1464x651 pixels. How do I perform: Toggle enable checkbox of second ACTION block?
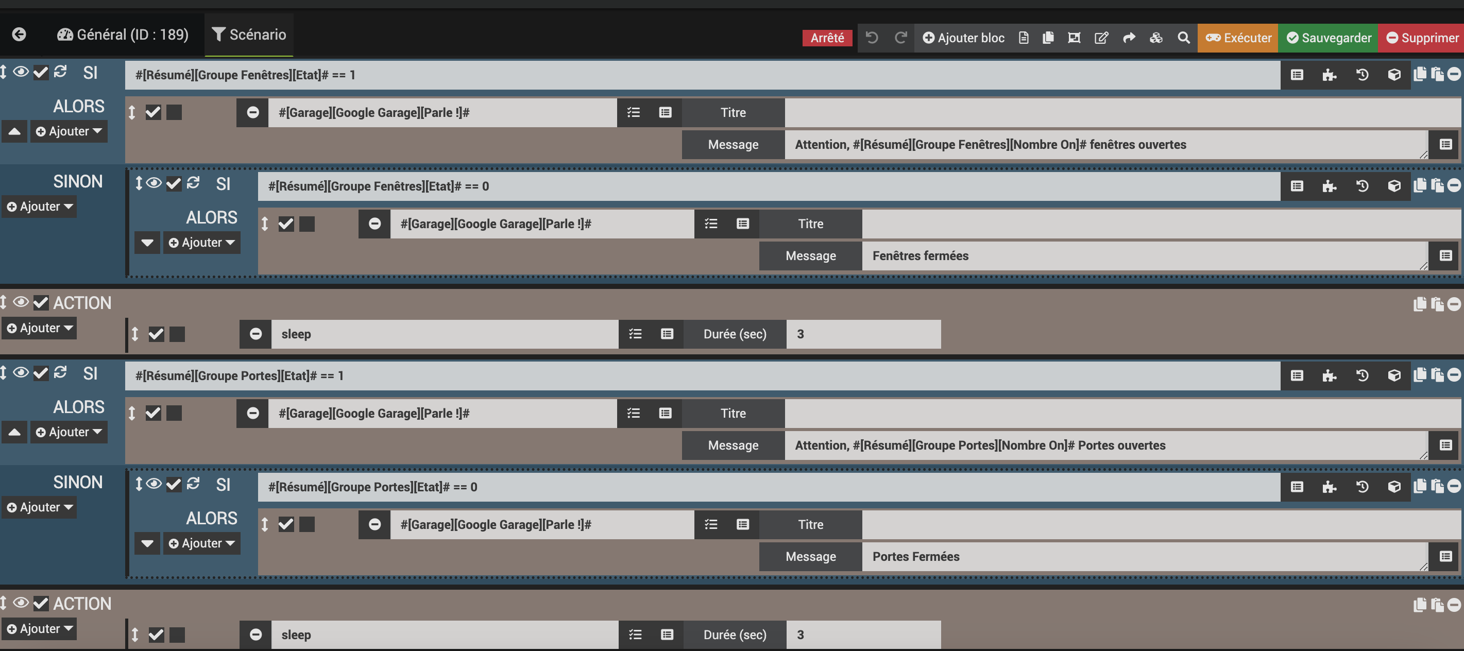point(41,603)
